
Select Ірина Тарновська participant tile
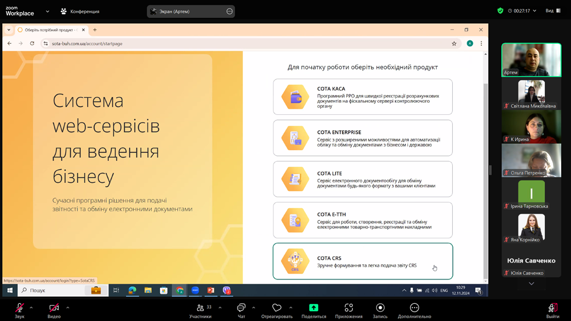tap(531, 193)
